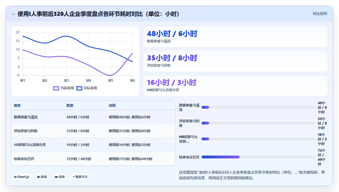
Task: Click the lightning icon beside the title
Action: pyautogui.click(x=13, y=14)
